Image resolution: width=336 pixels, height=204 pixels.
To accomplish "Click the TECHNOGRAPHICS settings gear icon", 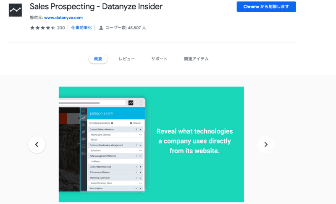I will coord(112,123).
